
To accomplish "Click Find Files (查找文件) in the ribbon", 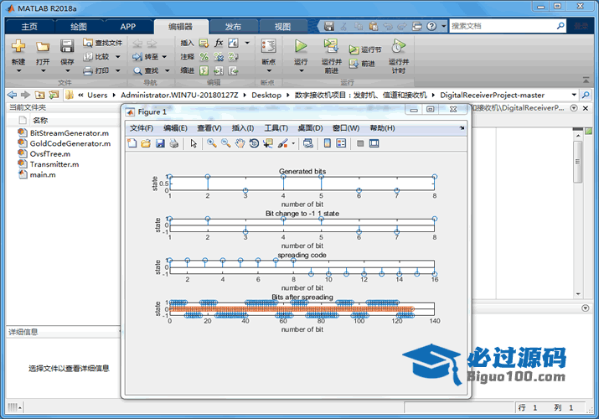I will coord(103,43).
